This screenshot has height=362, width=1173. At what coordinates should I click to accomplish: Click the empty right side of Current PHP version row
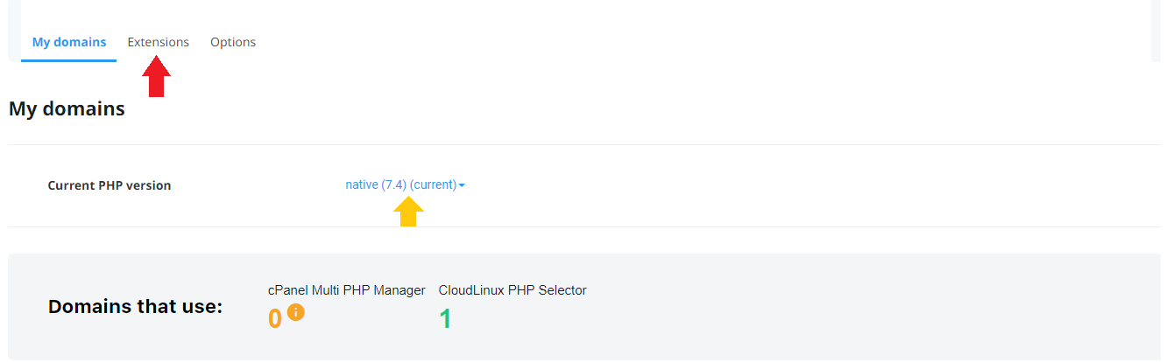click(815, 185)
